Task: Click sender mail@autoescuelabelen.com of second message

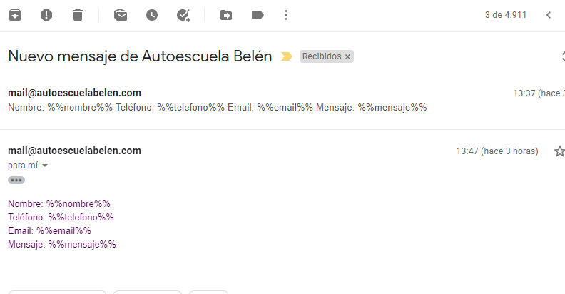Action: click(x=75, y=151)
